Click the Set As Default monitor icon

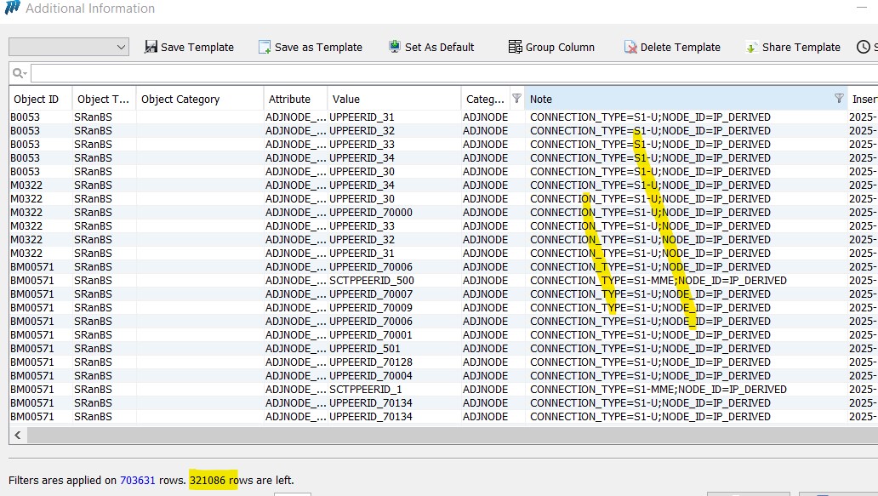395,47
